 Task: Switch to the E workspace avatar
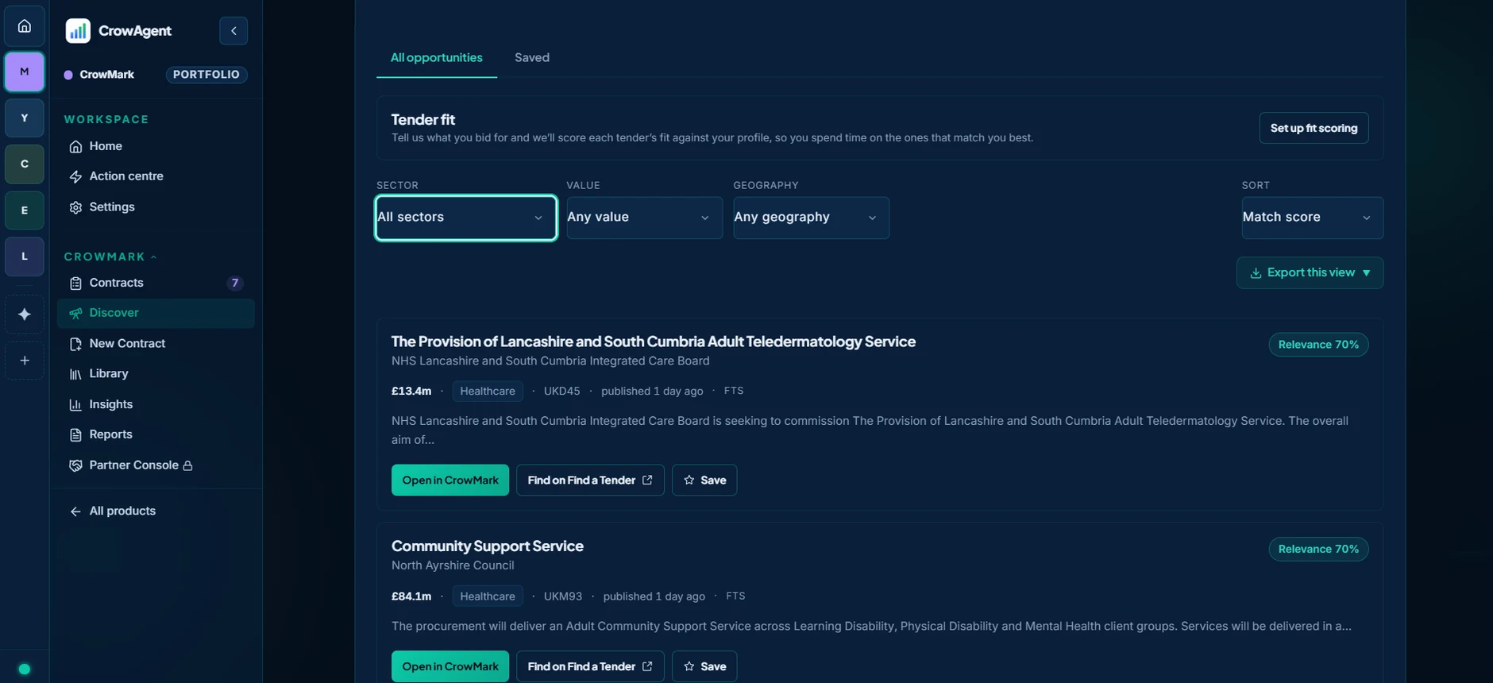25,210
